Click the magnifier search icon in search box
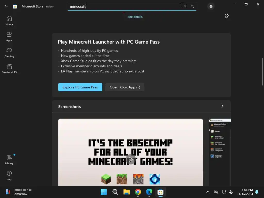The width and height of the screenshot is (264, 198). [x=192, y=6]
